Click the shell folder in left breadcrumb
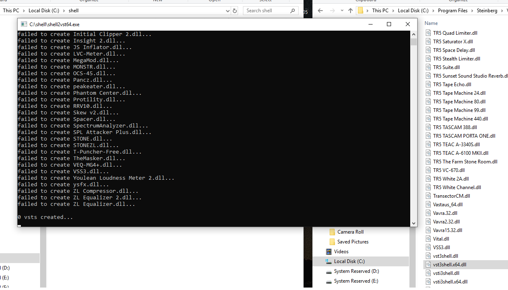The height and width of the screenshot is (290, 508). pos(74,11)
